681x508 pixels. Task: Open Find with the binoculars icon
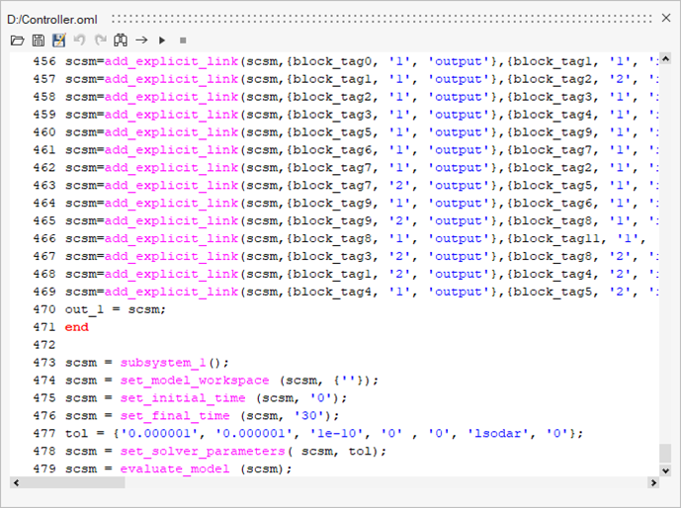tap(121, 41)
